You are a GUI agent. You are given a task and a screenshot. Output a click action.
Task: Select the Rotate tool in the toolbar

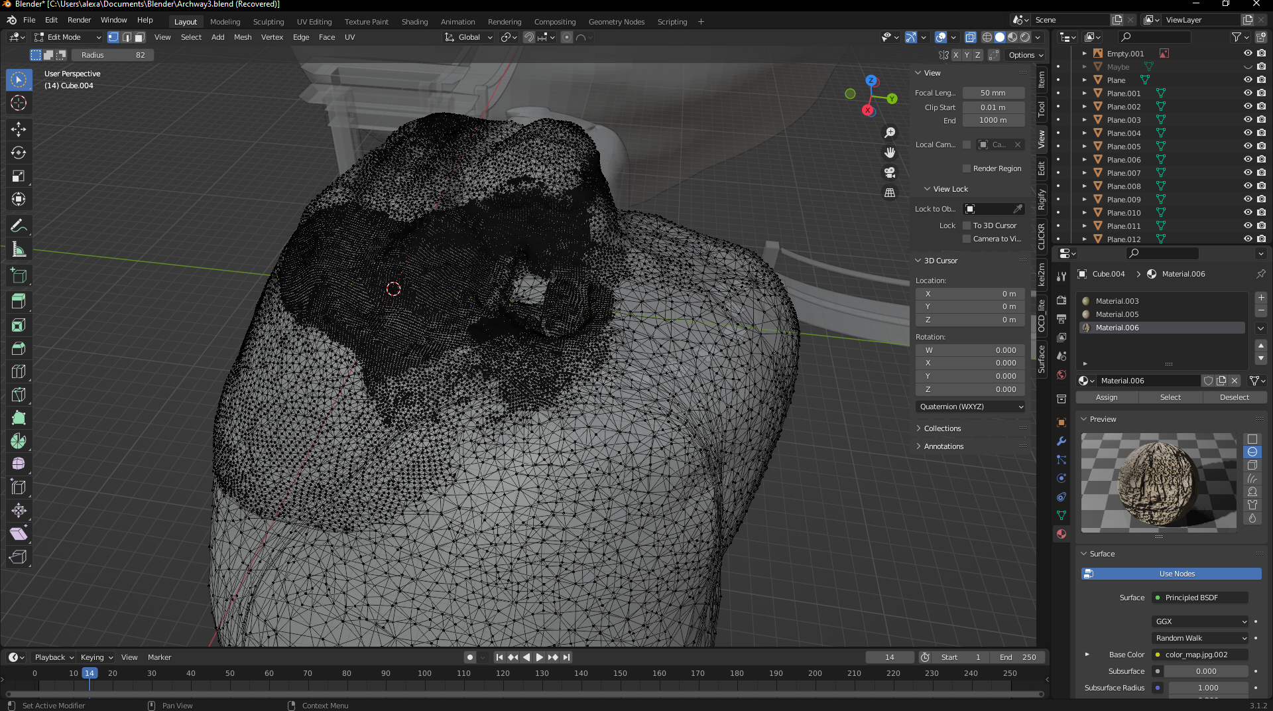[19, 153]
